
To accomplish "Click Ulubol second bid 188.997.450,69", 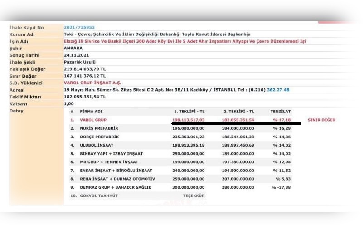I will pos(238,145).
